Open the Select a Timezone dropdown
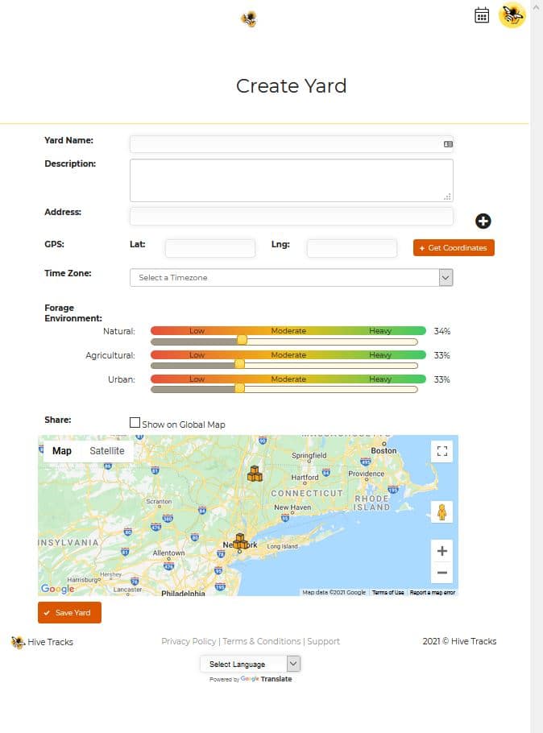The width and height of the screenshot is (543, 733). click(291, 278)
